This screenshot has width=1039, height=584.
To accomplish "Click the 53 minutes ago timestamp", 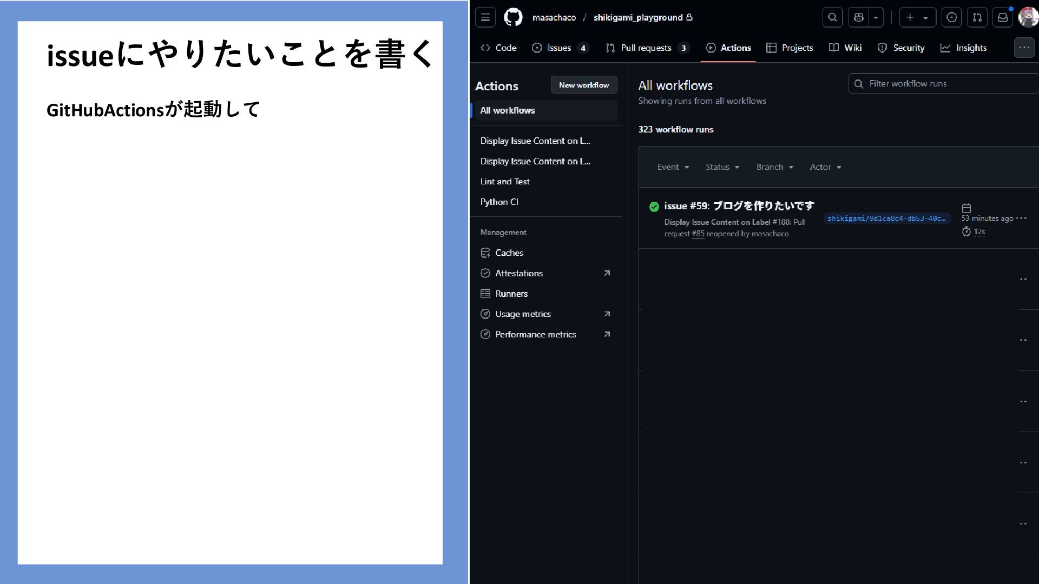I will (x=987, y=218).
